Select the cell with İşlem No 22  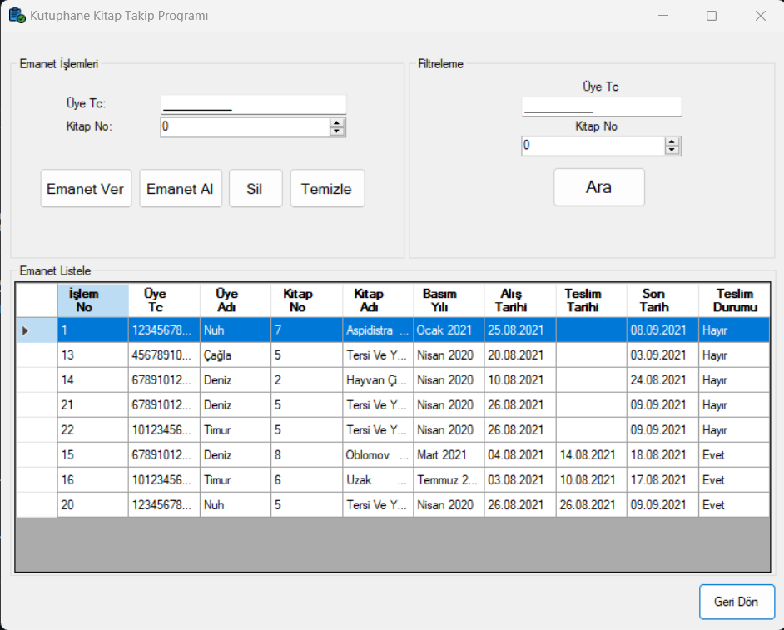pyautogui.click(x=93, y=430)
